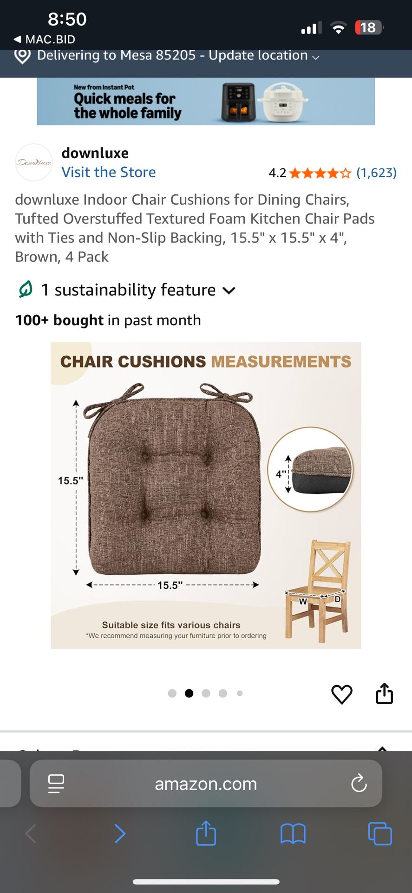Tap the heart icon to save item
The image size is (412, 893).
pyautogui.click(x=341, y=694)
